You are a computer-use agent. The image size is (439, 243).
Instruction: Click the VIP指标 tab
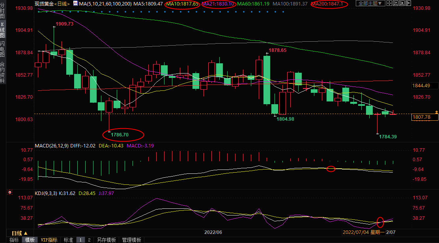click(x=49, y=240)
